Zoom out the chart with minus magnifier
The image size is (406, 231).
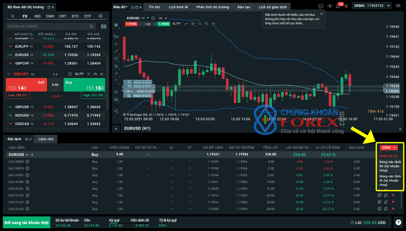200,24
